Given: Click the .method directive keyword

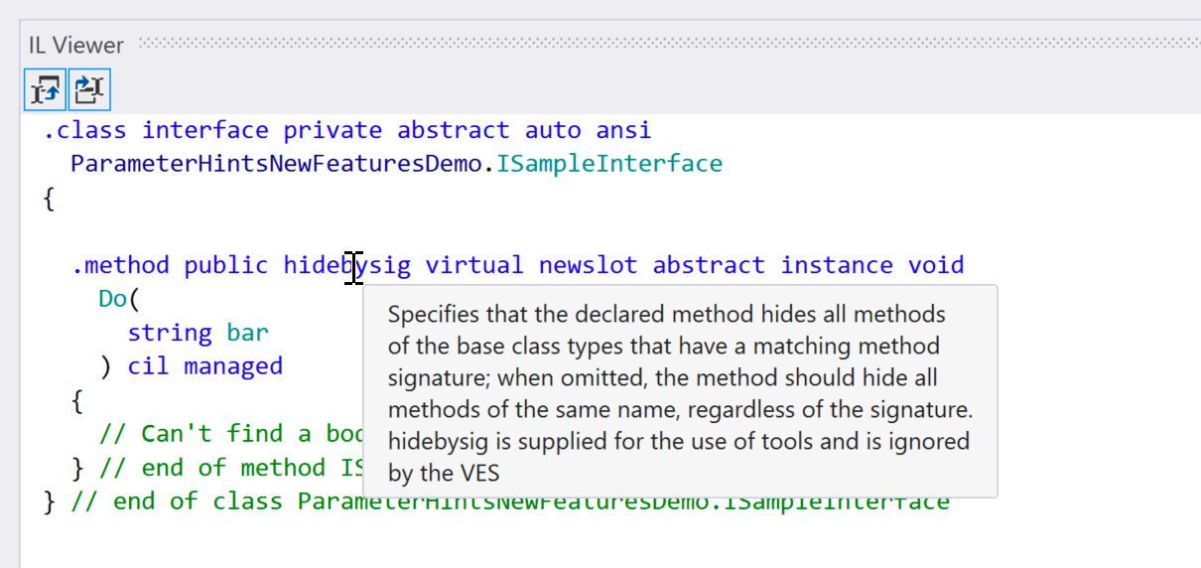Looking at the screenshot, I should click(x=119, y=265).
